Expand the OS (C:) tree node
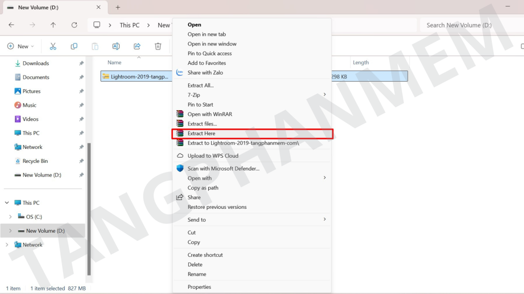Screen dimensions: 524x294 [10, 217]
